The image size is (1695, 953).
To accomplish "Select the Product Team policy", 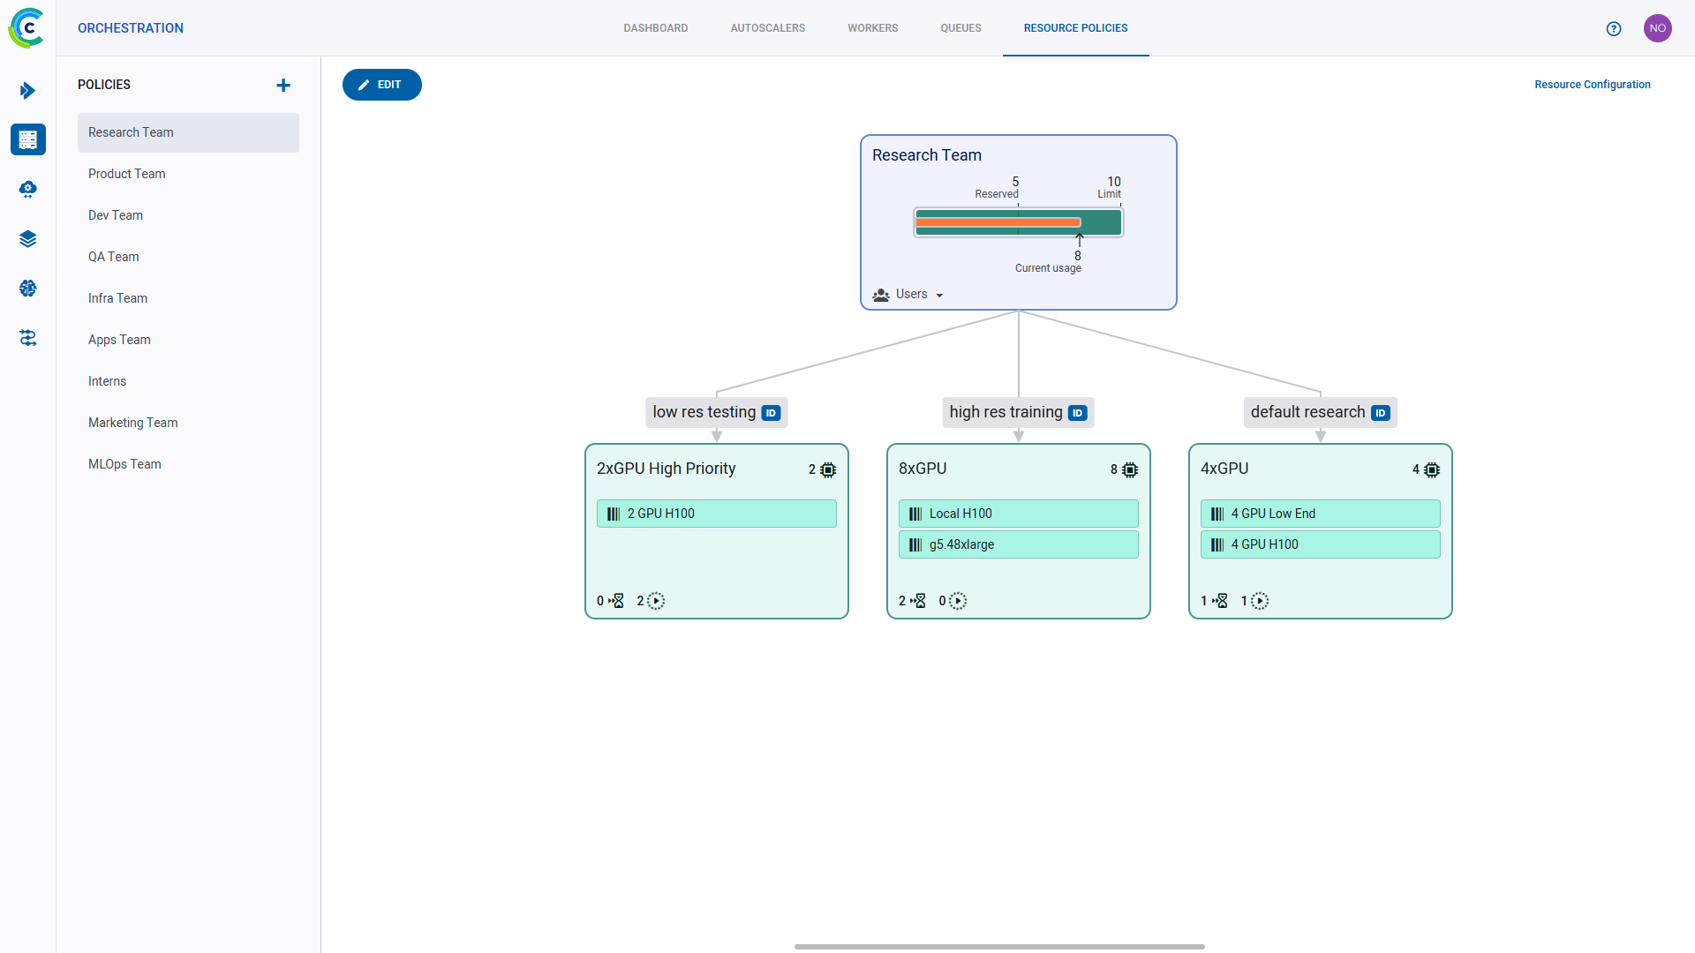I will coord(127,174).
